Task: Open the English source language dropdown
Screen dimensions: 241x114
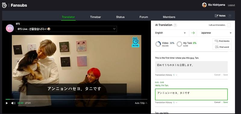Action: click(x=170, y=33)
